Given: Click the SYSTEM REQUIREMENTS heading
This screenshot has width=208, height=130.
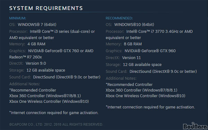Looking at the screenshot, I should point(46,8).
